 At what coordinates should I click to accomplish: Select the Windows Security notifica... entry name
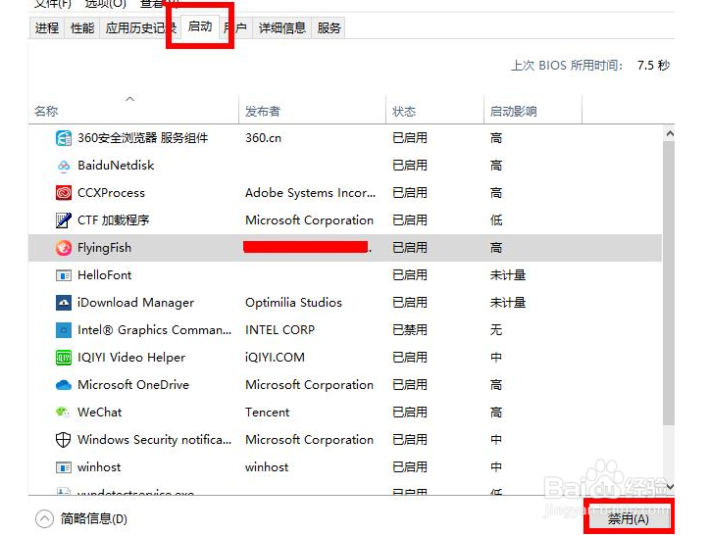(154, 440)
